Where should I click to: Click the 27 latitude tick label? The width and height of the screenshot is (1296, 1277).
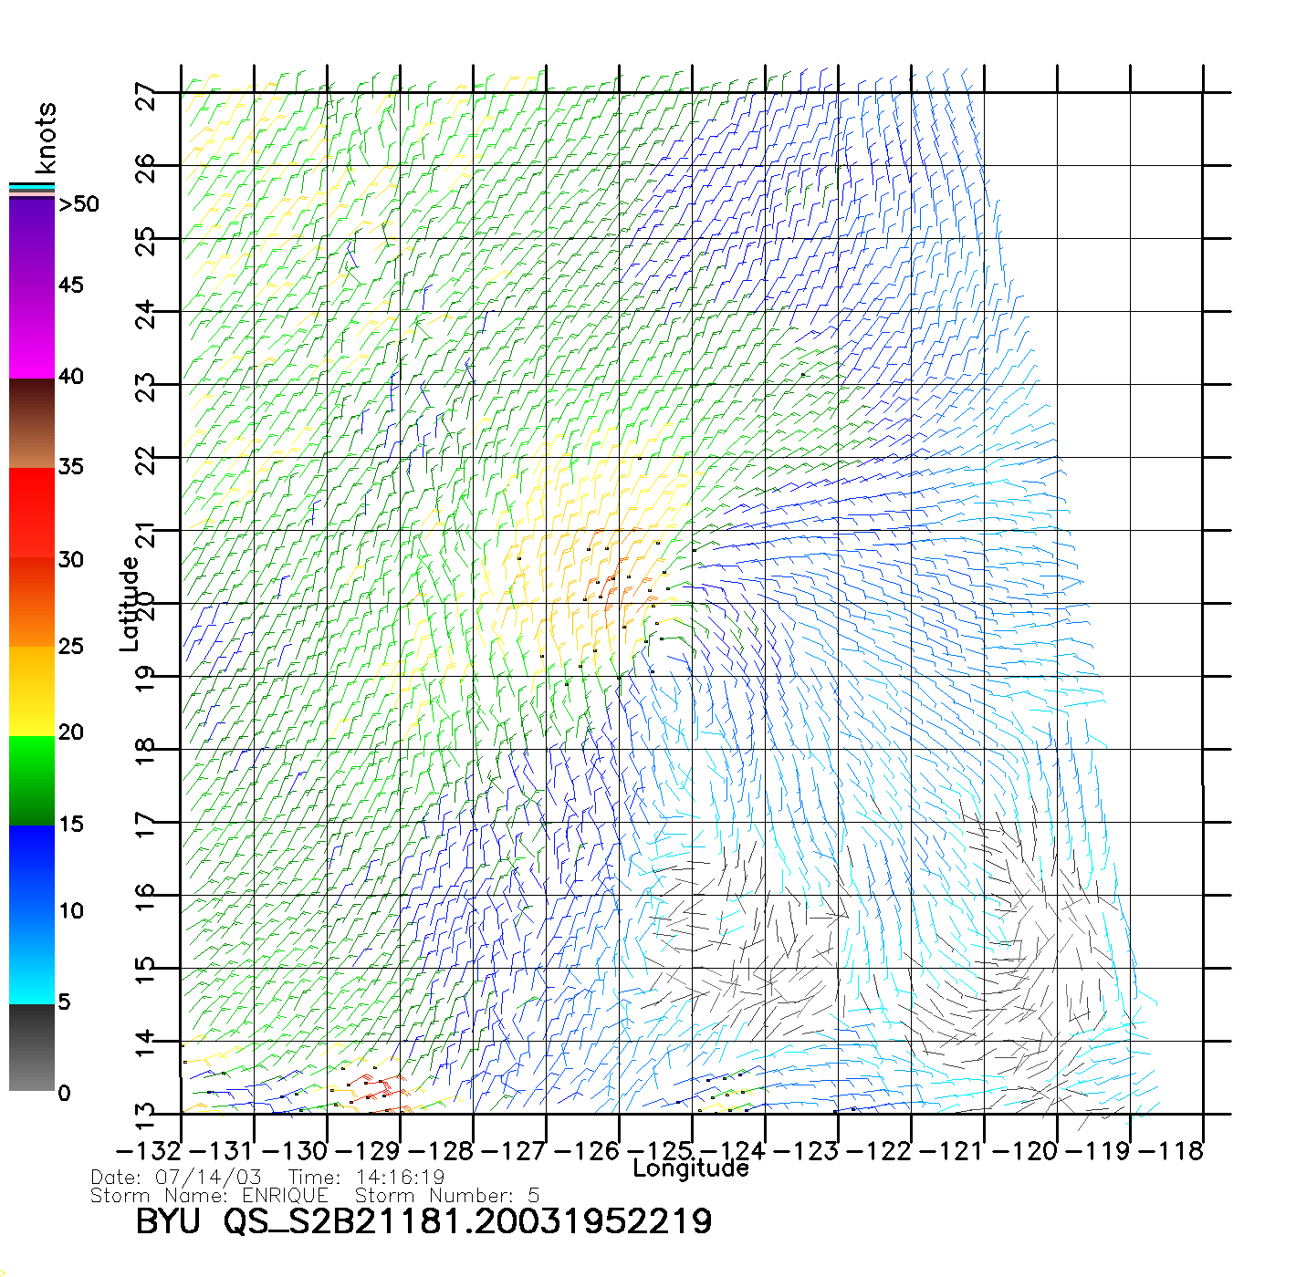tap(146, 96)
